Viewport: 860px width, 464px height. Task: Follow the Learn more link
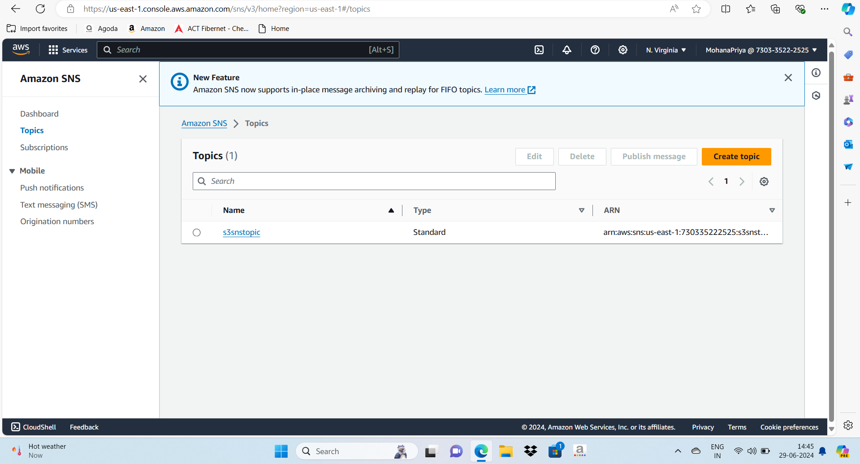tap(510, 90)
